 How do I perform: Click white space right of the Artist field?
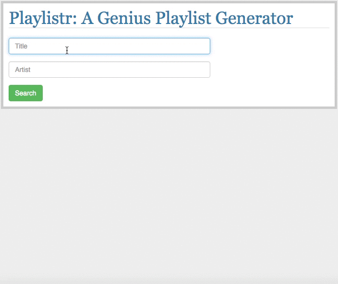(x=269, y=70)
